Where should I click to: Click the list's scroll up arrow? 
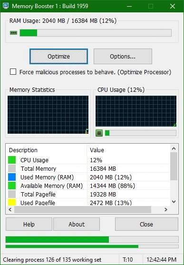174,148
